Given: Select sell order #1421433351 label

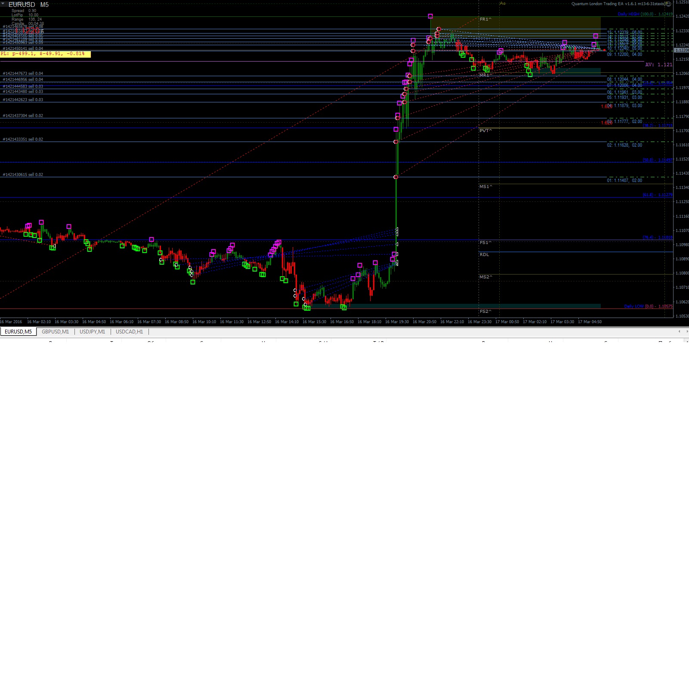Looking at the screenshot, I should [23, 139].
